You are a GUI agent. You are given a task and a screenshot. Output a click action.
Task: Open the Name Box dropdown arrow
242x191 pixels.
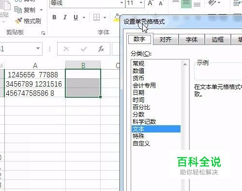[x=38, y=48]
